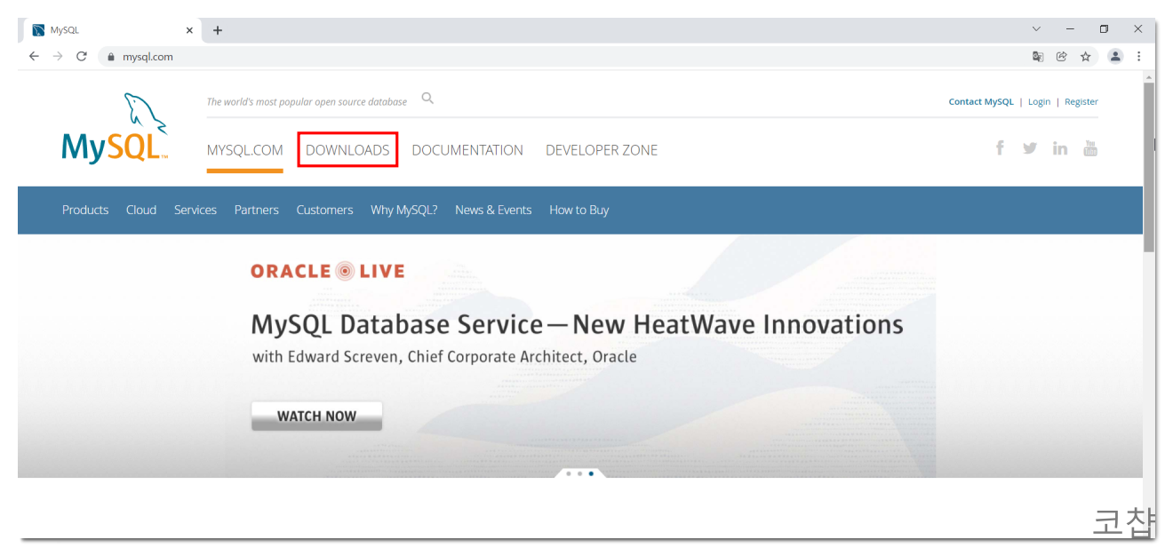Close the MySQL browser tab
1173x556 pixels.
(x=189, y=30)
